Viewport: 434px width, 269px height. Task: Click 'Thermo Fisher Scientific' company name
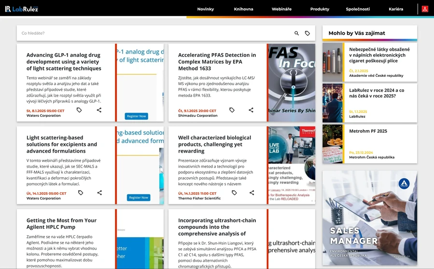coord(199,198)
